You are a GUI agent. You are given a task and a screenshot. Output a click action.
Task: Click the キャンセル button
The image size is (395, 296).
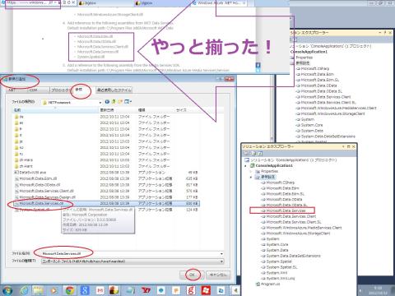click(x=218, y=275)
